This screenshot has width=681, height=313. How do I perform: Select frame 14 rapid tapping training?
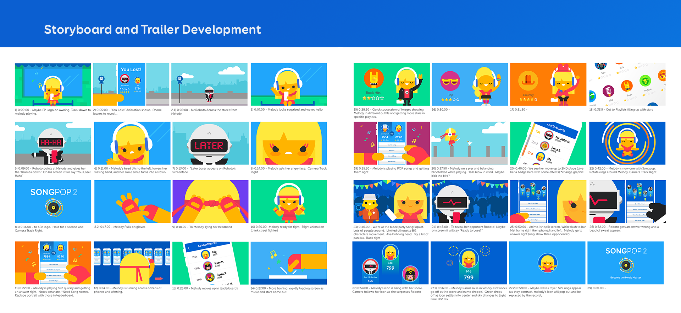pyautogui.click(x=289, y=263)
